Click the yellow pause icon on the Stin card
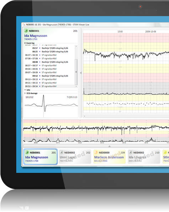169x212 pixels. tap(165, 152)
